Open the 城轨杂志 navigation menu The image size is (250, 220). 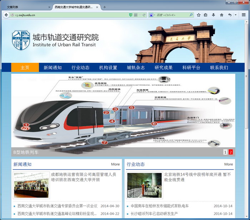click(x=136, y=67)
